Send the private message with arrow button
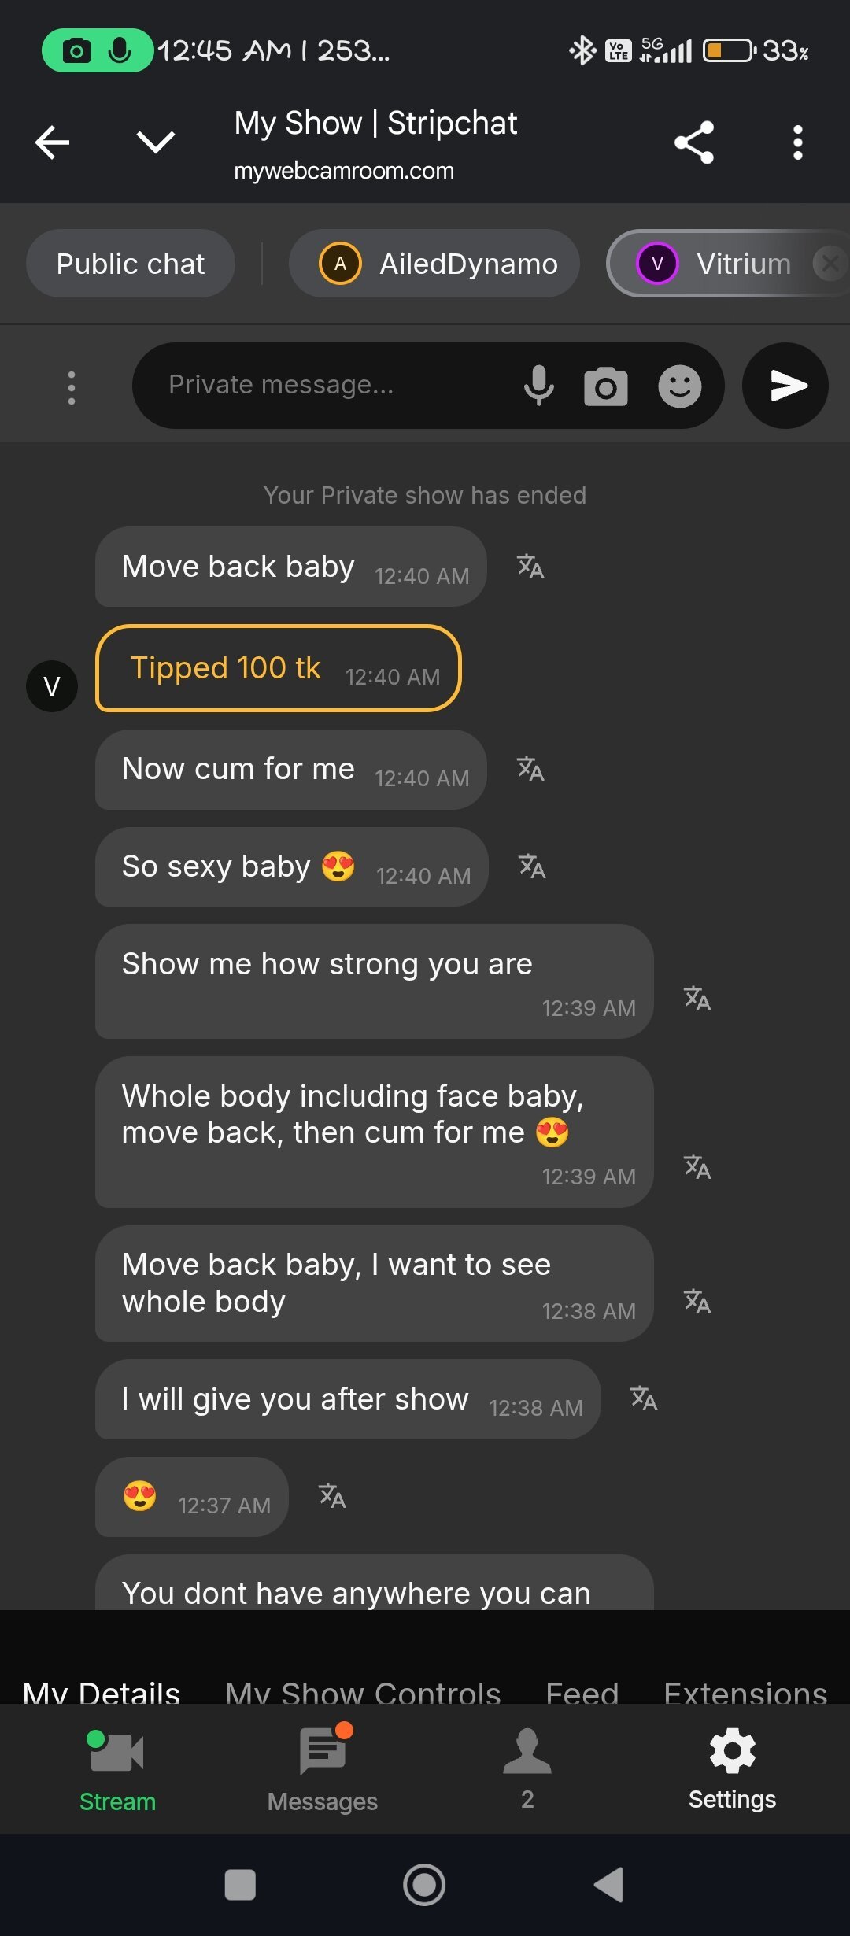This screenshot has height=1936, width=850. point(785,386)
